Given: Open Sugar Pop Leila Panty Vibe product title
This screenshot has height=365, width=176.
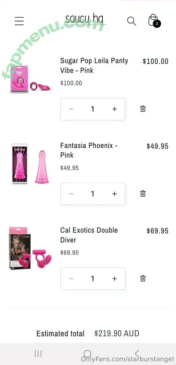Looking at the screenshot, I should coord(94,65).
